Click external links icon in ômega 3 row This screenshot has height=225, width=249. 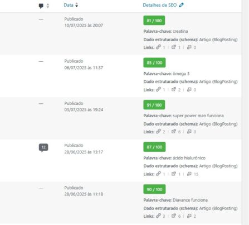173,89
